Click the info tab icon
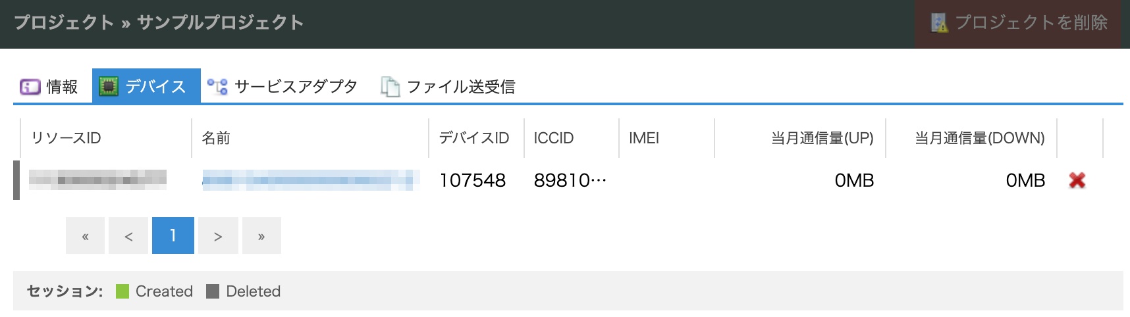 point(30,87)
